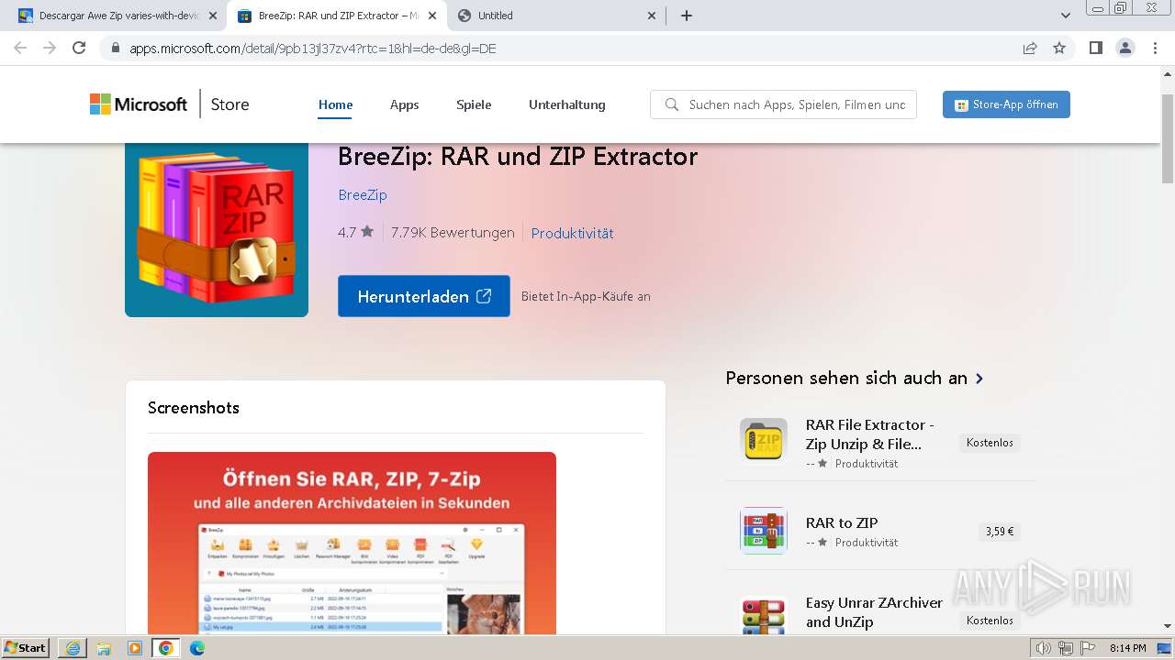Go forward to next page

click(50, 48)
